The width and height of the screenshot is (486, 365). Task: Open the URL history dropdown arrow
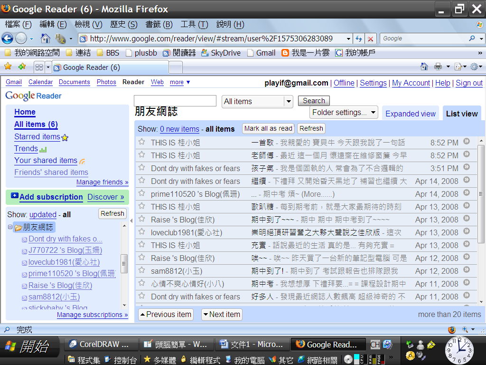348,39
